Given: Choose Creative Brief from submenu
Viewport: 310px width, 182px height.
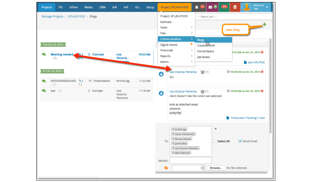Looking at the screenshot, I should 206,45.
